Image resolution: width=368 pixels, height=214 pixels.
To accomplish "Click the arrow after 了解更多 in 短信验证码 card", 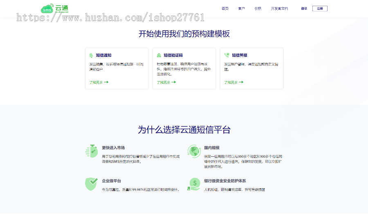I will (174, 82).
